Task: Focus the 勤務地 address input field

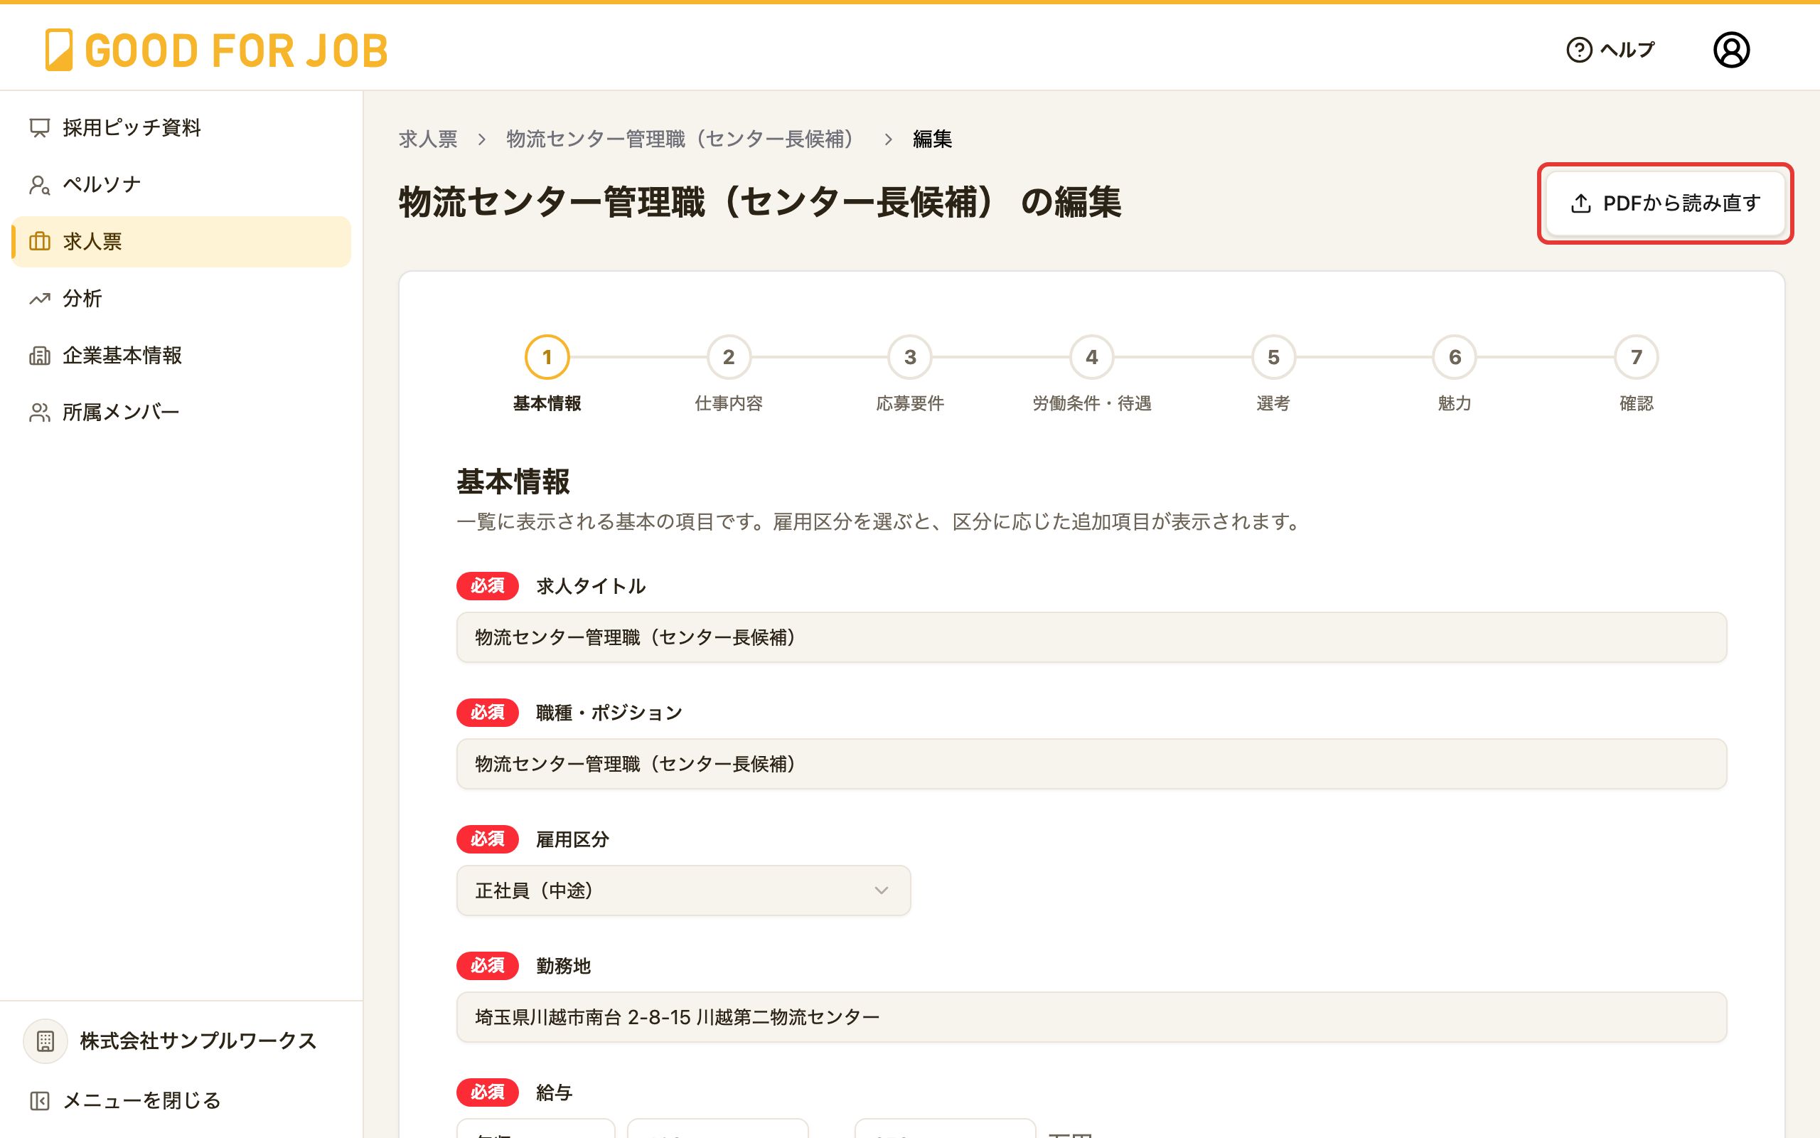Action: pyautogui.click(x=1091, y=1018)
